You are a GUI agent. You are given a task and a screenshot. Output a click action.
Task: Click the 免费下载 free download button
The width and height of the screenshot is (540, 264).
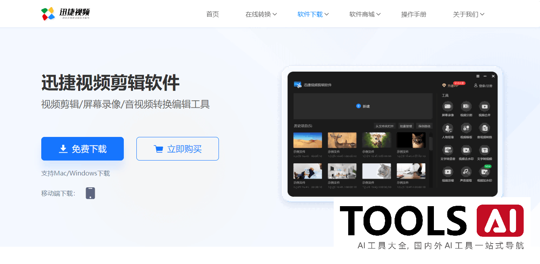click(83, 149)
